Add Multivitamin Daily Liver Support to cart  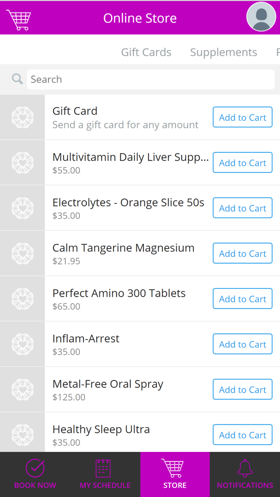[242, 163]
